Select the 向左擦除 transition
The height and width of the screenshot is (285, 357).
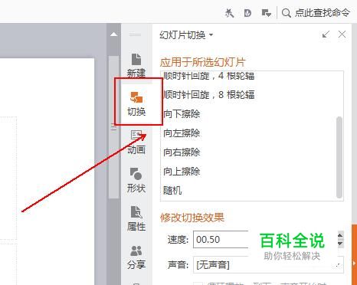coord(182,133)
